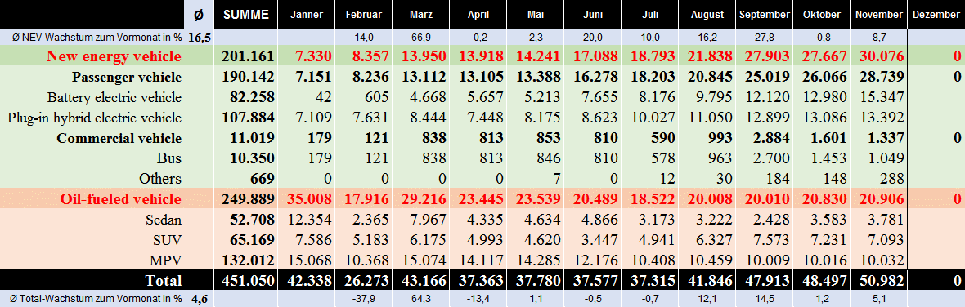The width and height of the screenshot is (965, 307).
Task: Click the Jänner oil-fueled value 35.008
Action: pos(309,199)
